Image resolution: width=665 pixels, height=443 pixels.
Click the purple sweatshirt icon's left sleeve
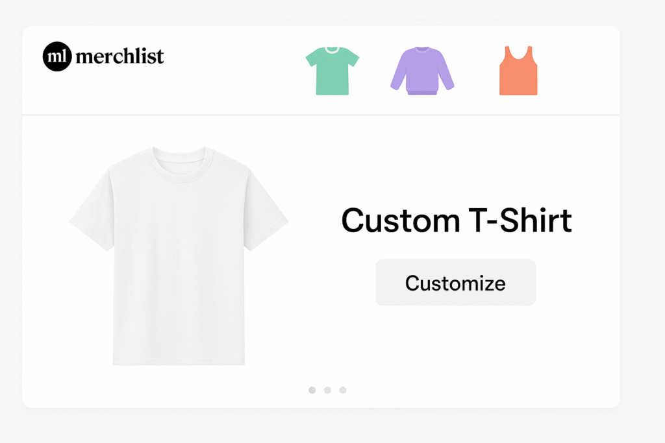pos(397,76)
